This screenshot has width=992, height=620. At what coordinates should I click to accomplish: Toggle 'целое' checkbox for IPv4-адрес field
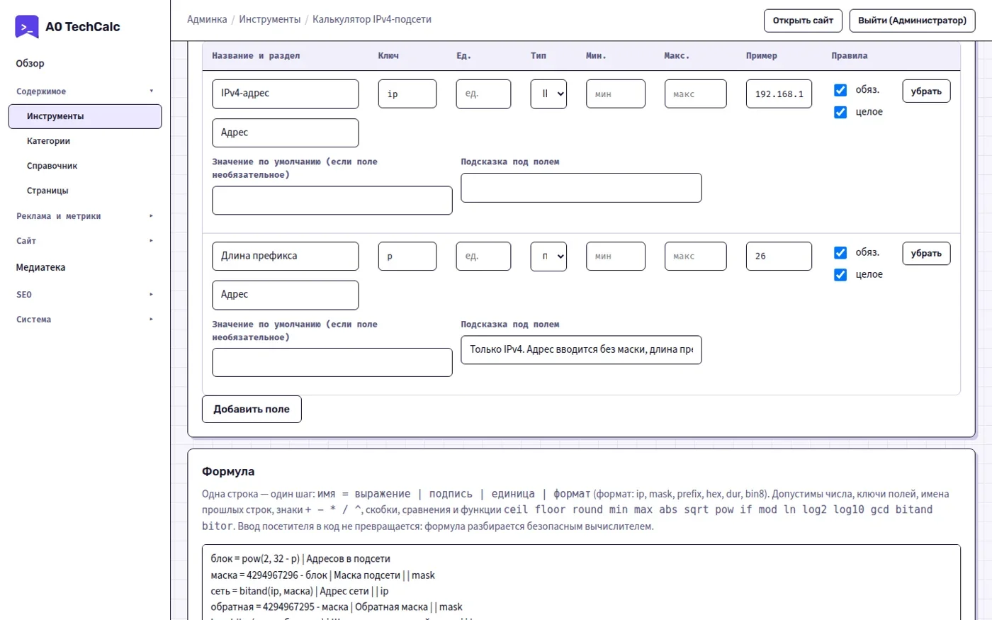pos(840,112)
